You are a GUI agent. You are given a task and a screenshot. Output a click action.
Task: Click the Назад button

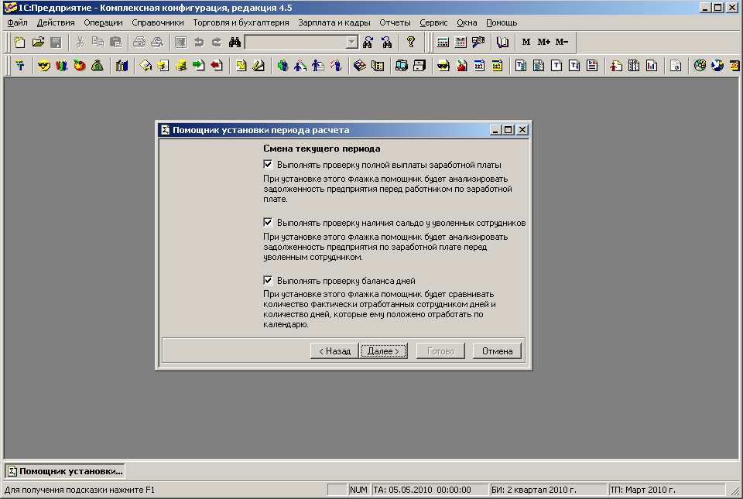click(x=334, y=350)
